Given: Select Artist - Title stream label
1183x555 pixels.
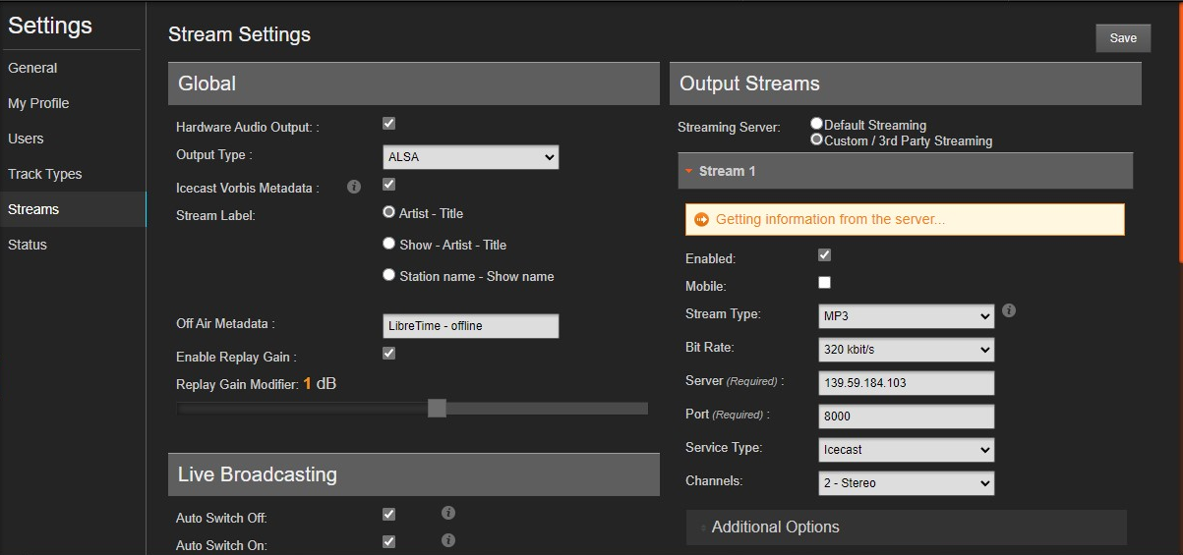Looking at the screenshot, I should pyautogui.click(x=389, y=212).
